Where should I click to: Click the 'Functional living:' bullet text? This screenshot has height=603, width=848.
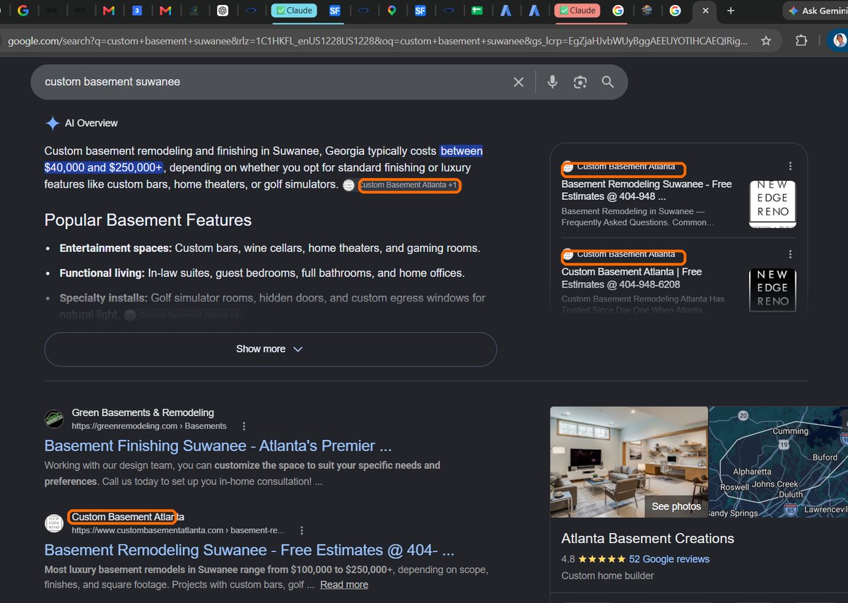tap(102, 273)
